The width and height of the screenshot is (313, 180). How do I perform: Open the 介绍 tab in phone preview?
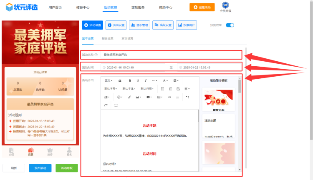click(x=11, y=152)
